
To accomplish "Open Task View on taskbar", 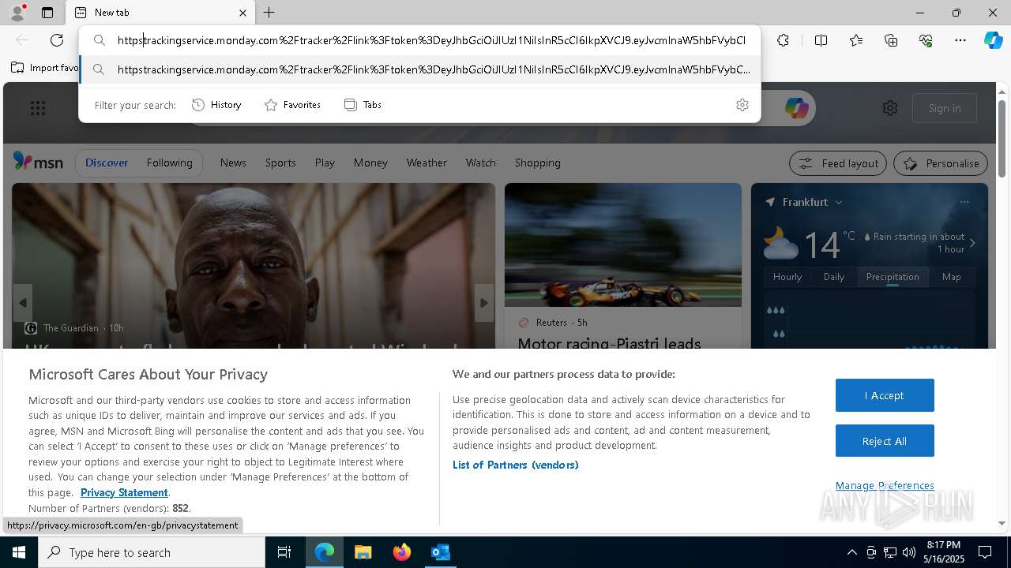I will (284, 552).
